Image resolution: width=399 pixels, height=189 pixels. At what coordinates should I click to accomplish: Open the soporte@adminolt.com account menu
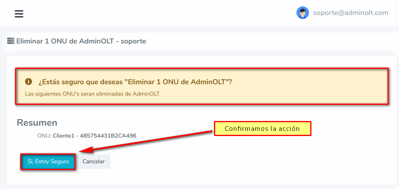pyautogui.click(x=350, y=13)
